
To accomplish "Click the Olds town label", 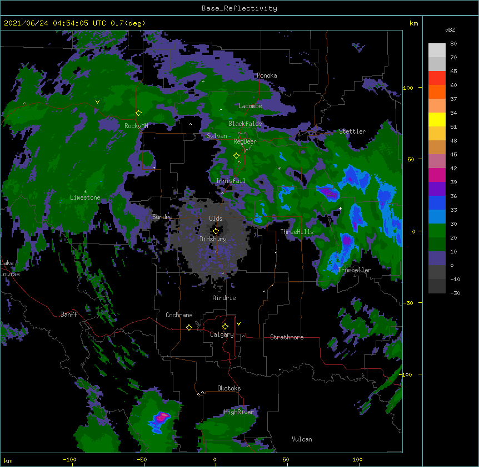I will [216, 219].
